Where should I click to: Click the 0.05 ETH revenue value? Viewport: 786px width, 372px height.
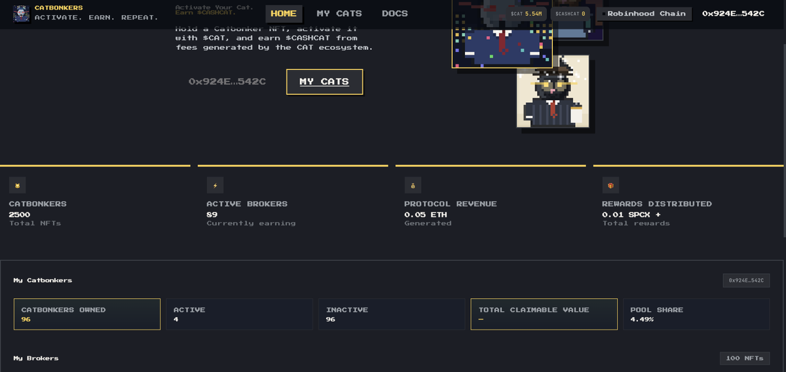tap(426, 214)
